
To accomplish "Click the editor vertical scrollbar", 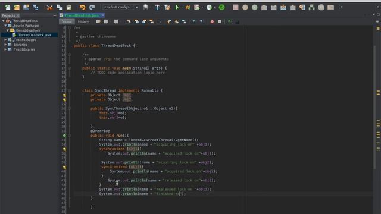I will pos(374,107).
